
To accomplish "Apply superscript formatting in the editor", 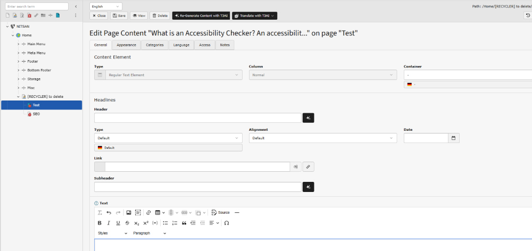I will (146, 223).
